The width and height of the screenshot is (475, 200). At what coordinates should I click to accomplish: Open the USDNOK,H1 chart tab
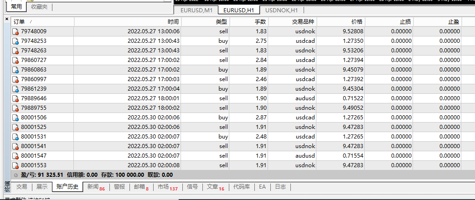pos(281,10)
